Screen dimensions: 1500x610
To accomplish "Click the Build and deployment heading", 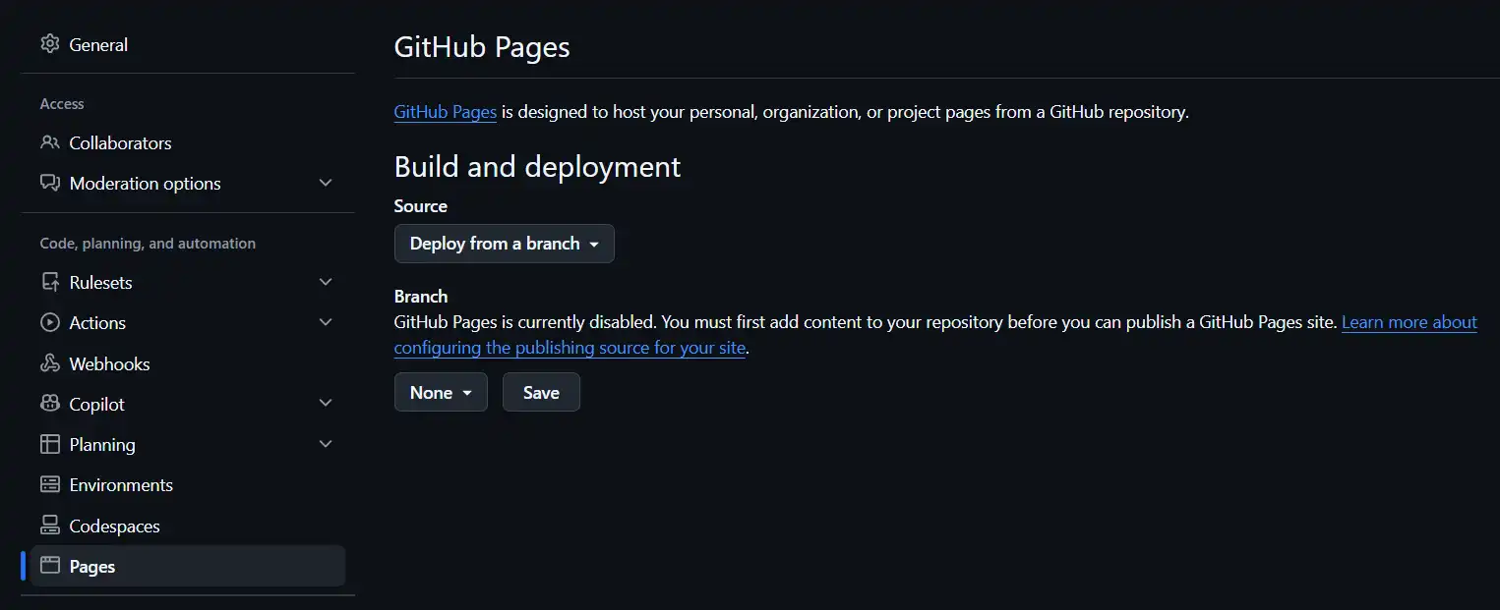I will [x=537, y=166].
